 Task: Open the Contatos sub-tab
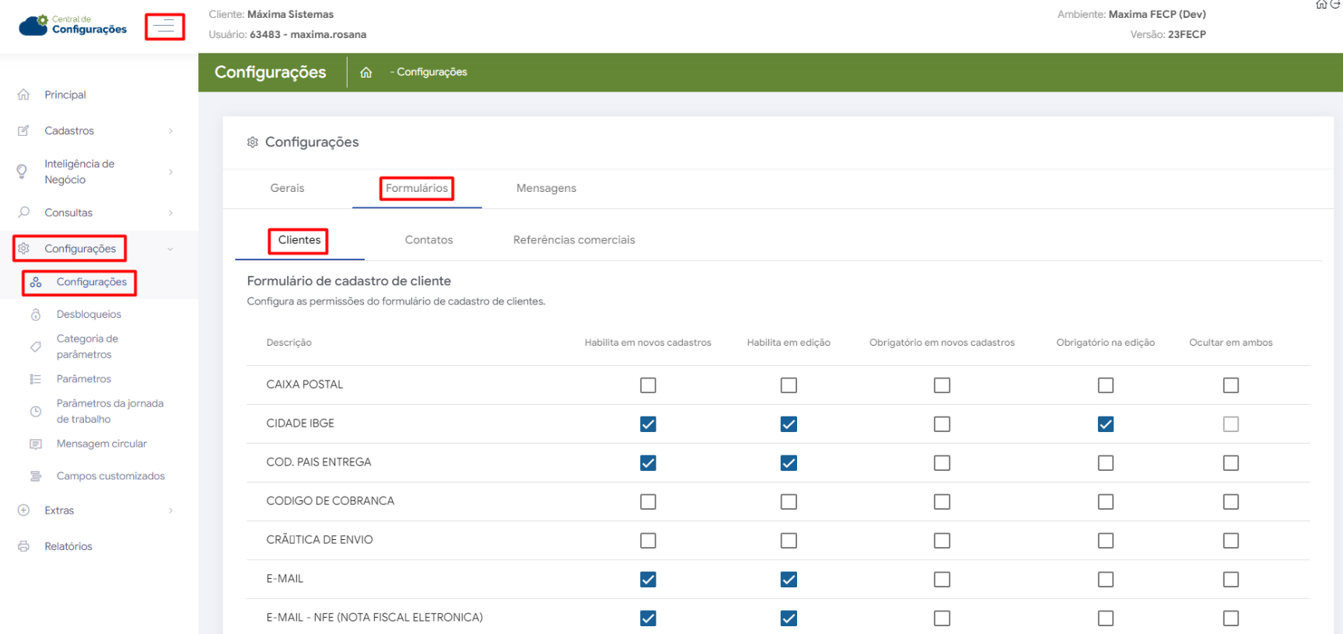(428, 240)
